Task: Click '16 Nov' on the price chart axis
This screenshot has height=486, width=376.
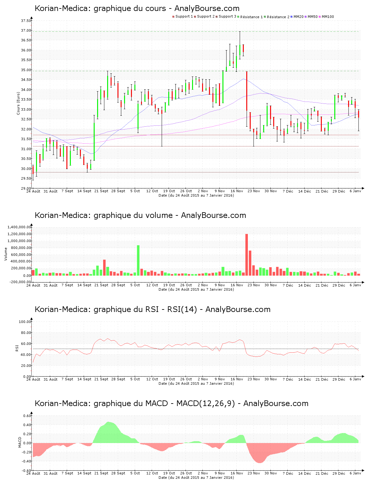Action: 237,191
